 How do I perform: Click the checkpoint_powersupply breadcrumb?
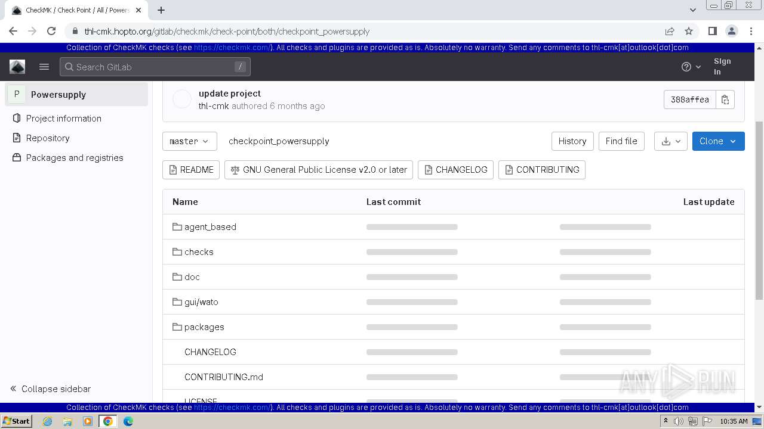pyautogui.click(x=279, y=141)
